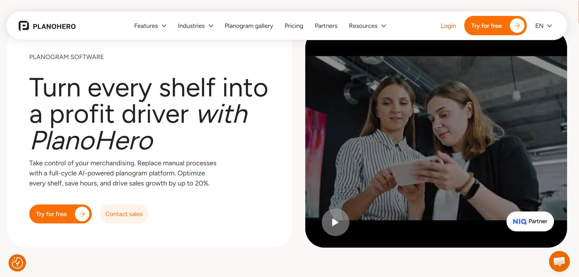Click header Try for free button
This screenshot has width=579, height=277.
point(495,26)
